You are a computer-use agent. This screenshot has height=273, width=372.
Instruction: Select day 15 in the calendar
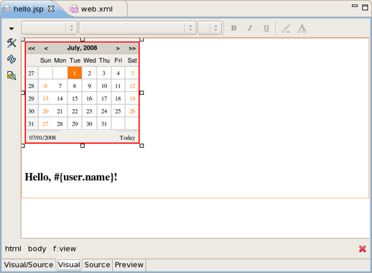coord(75,98)
